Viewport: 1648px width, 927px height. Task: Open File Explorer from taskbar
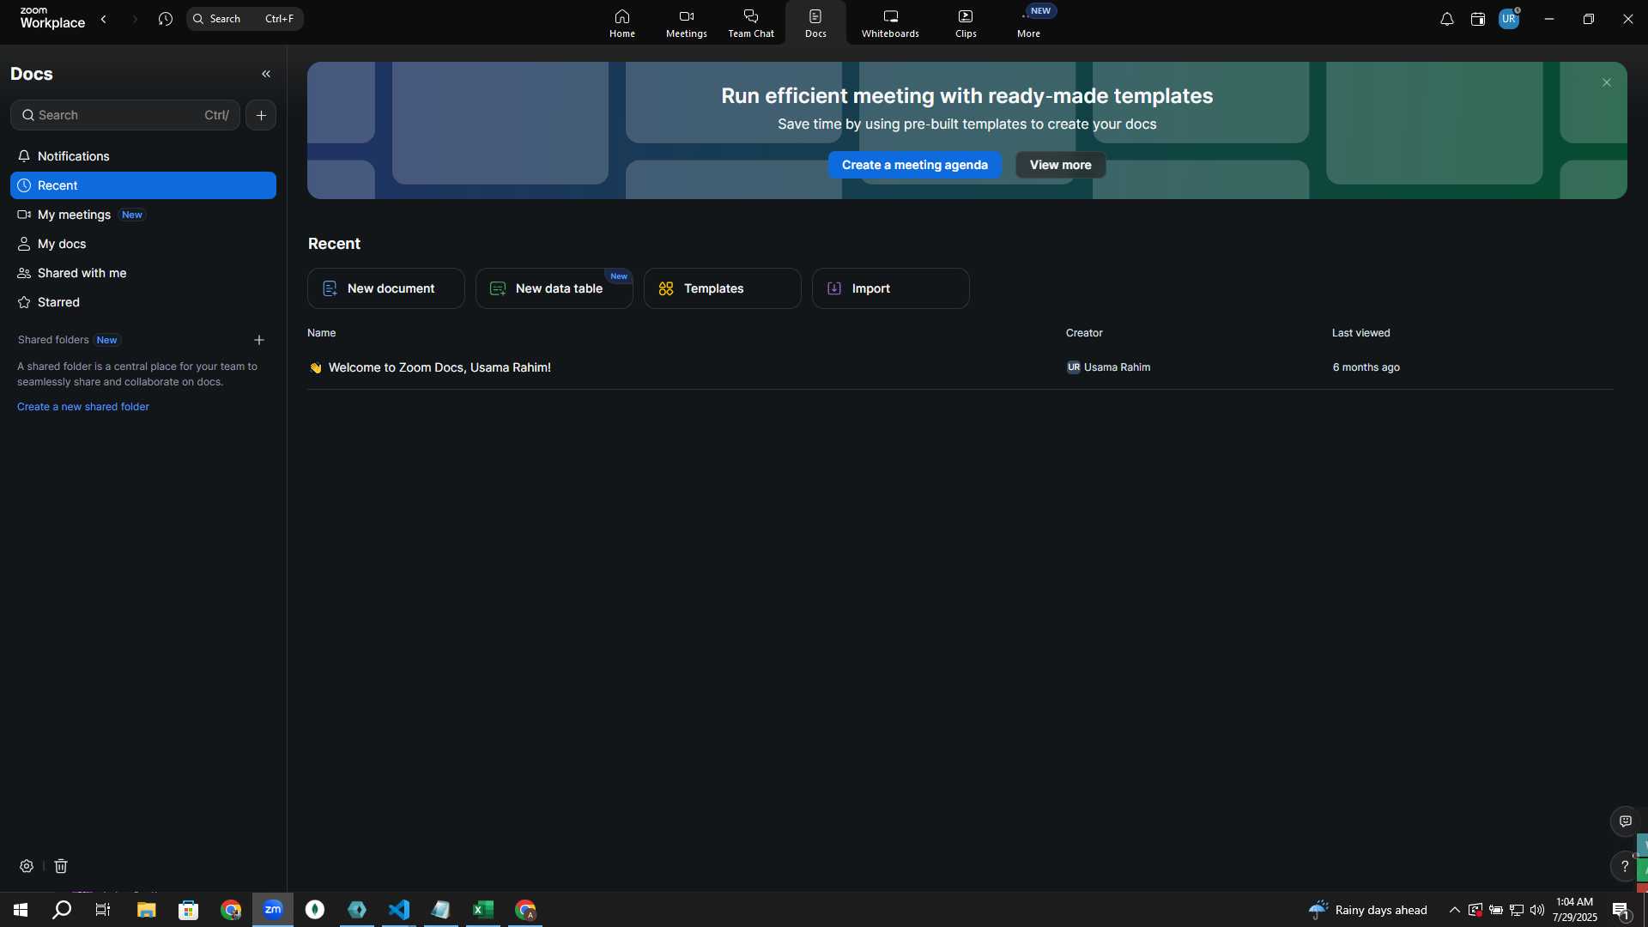coord(146,910)
